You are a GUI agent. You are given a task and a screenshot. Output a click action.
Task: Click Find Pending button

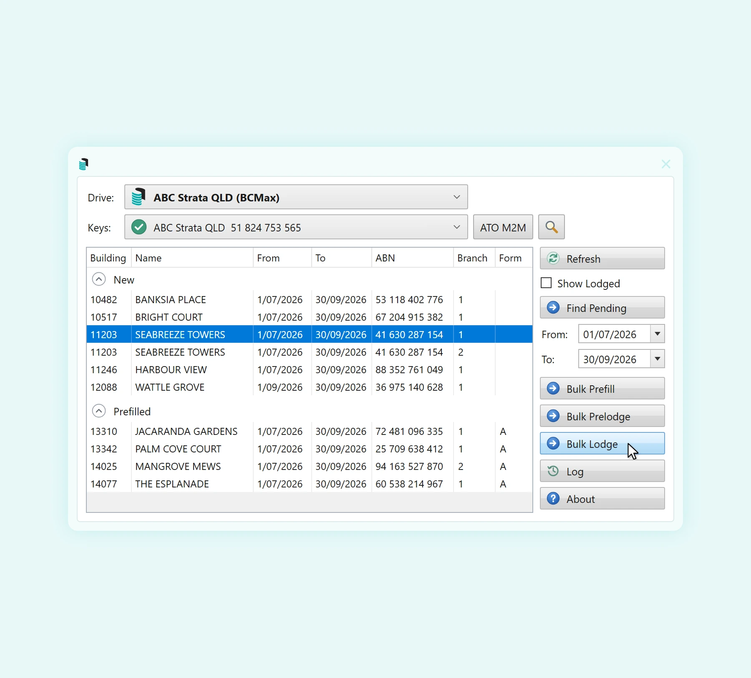602,308
